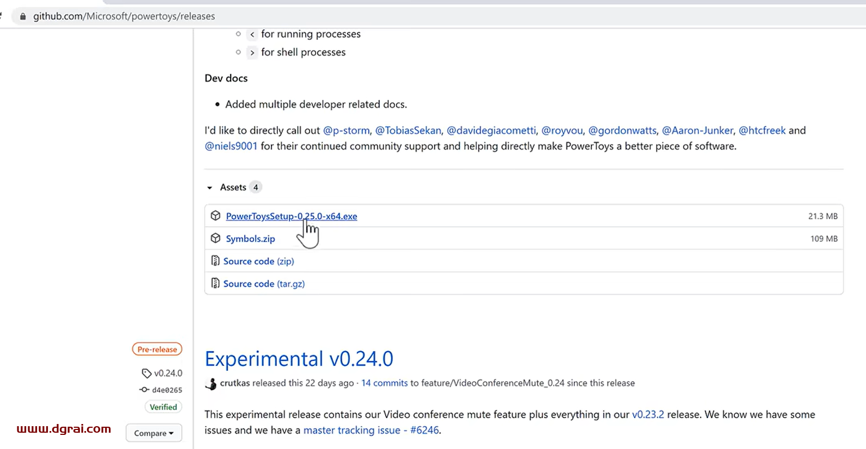View the 14 commits link
866x449 pixels.
pyautogui.click(x=385, y=383)
